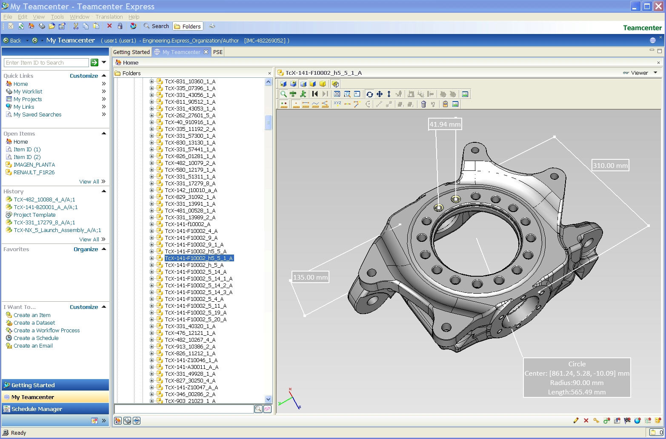Click Create a Workflow Process link

pos(46,330)
